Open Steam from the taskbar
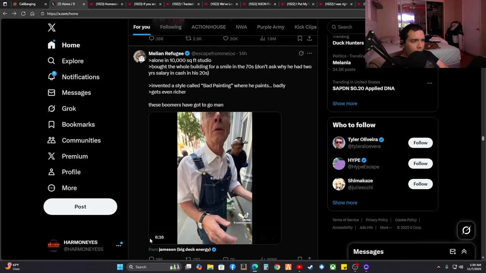The height and width of the screenshot is (273, 486). click(310, 267)
